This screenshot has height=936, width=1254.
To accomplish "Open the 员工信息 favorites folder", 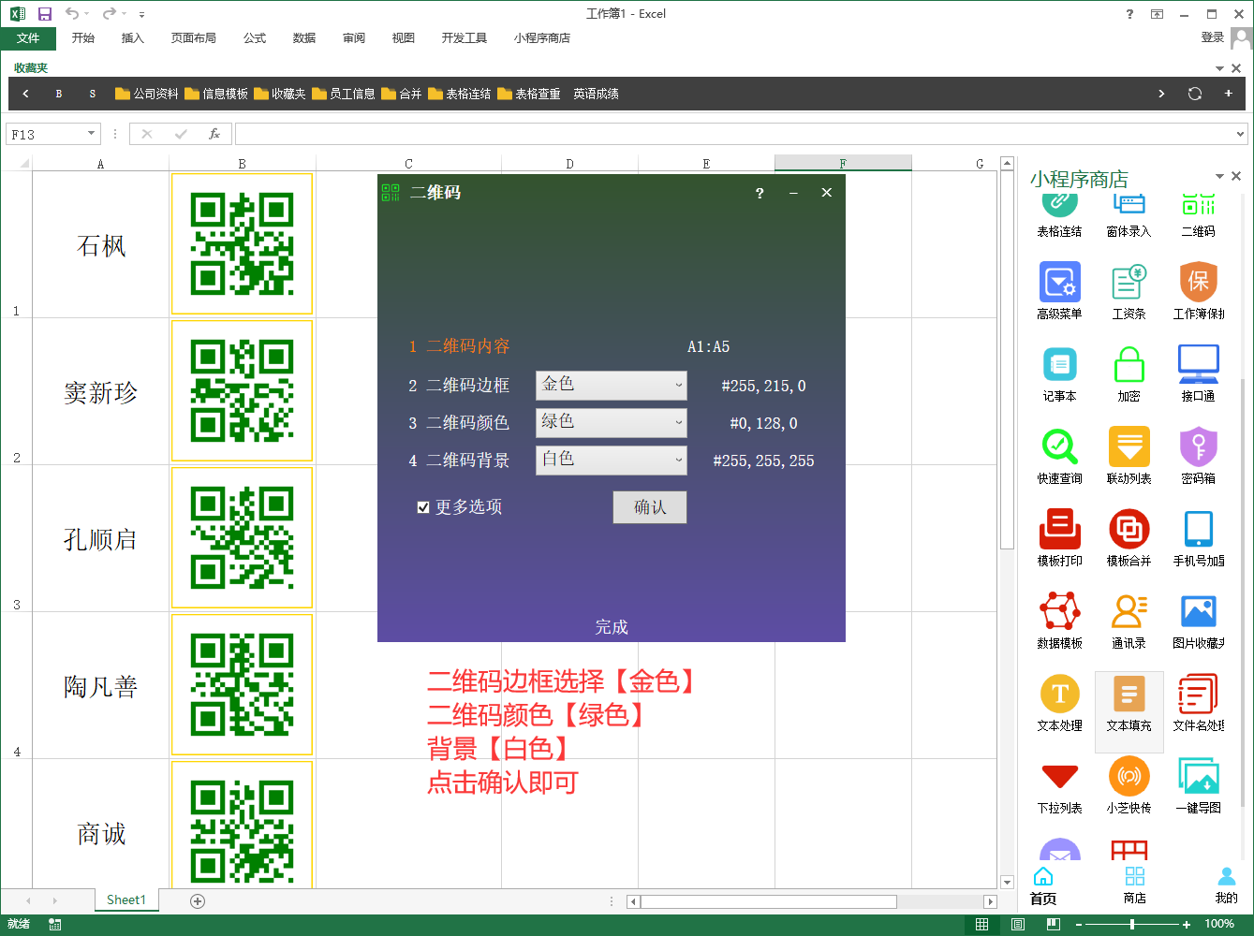I will pos(343,94).
